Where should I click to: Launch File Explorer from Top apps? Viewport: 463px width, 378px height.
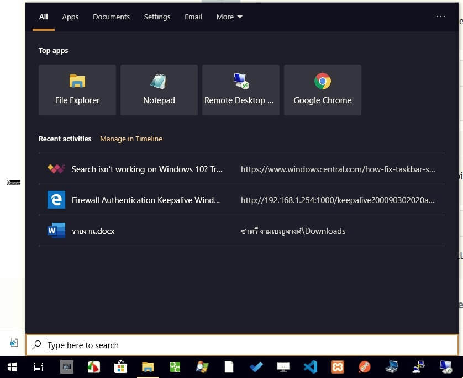[77, 89]
